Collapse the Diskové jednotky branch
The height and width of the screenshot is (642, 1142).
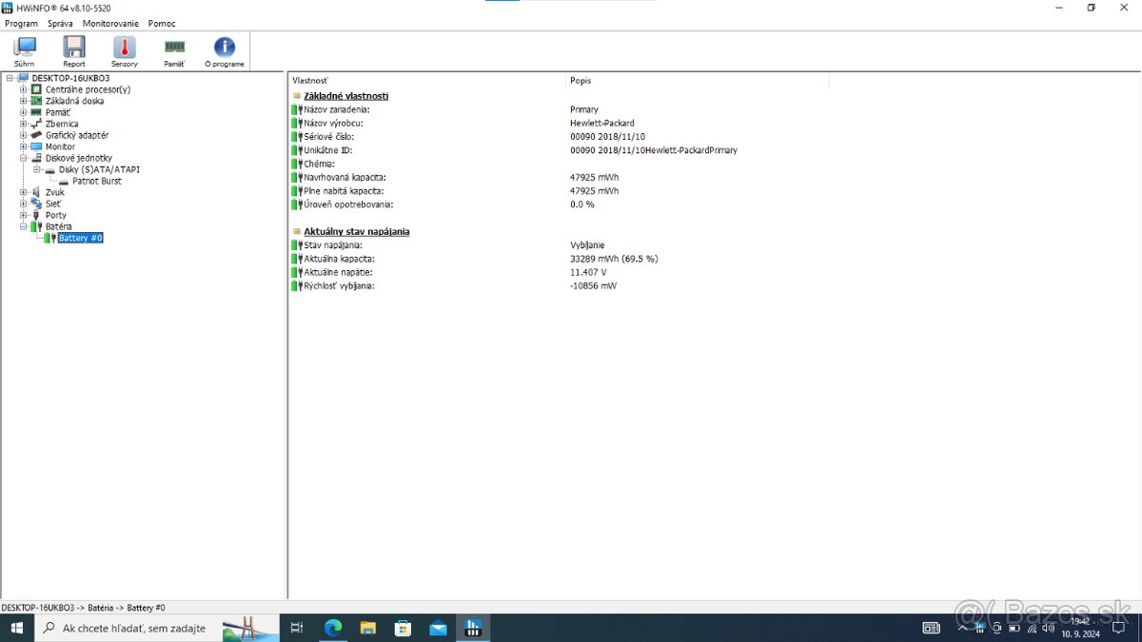point(21,158)
